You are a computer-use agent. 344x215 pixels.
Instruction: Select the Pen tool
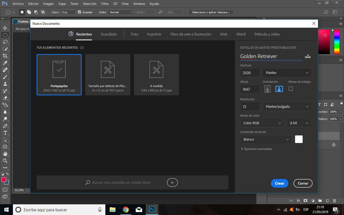[5, 126]
